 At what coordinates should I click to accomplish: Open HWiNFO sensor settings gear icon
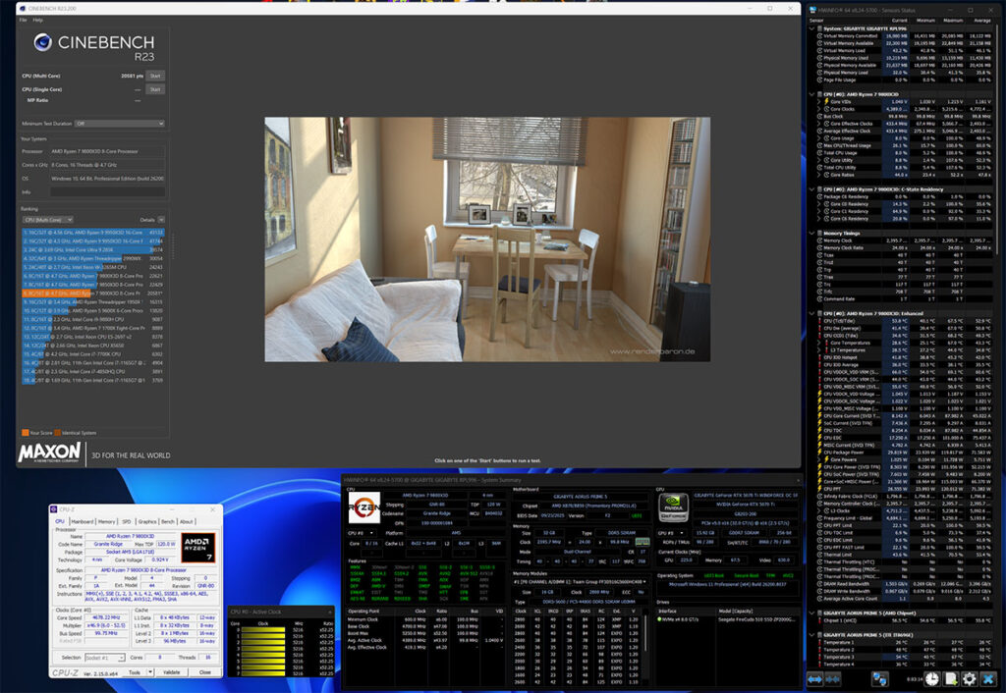pos(969,679)
